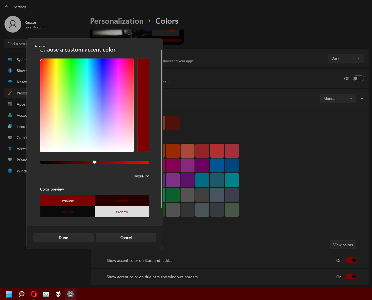This screenshot has width=372, height=300.
Task: Click the taskbar Search magnifier icon
Action: click(x=21, y=294)
